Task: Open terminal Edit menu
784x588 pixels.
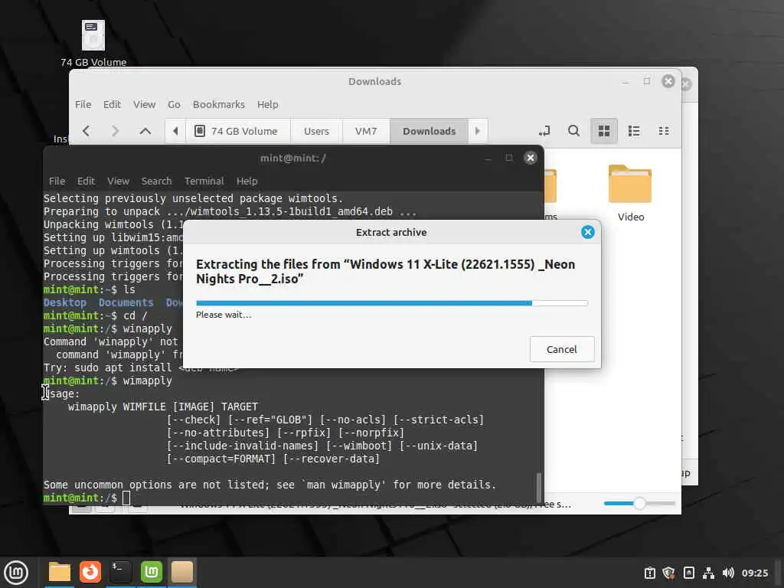Action: coord(86,181)
